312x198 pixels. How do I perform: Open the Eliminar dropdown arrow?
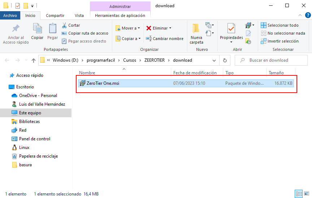click(170, 28)
